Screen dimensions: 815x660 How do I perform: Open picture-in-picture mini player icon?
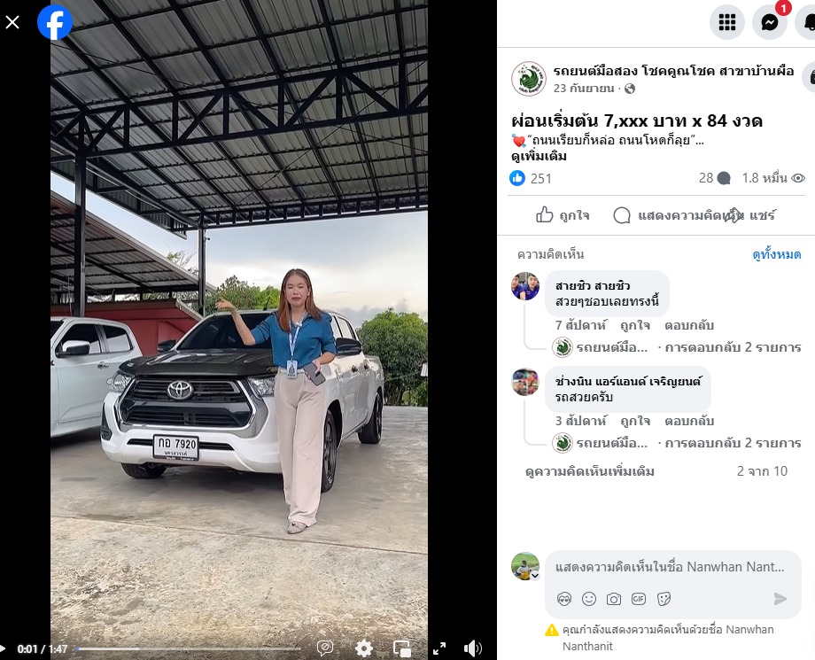click(402, 648)
